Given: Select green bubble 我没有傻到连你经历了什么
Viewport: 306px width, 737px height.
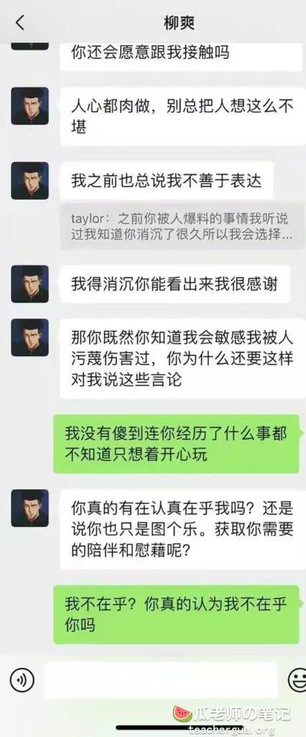Looking at the screenshot, I should click(176, 443).
